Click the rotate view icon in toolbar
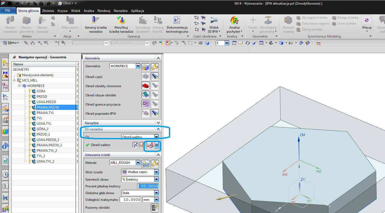This screenshot has width=385, height=213. click(x=247, y=43)
